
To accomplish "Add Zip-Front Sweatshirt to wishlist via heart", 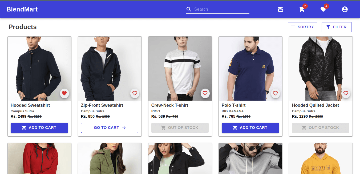I will coord(135,93).
